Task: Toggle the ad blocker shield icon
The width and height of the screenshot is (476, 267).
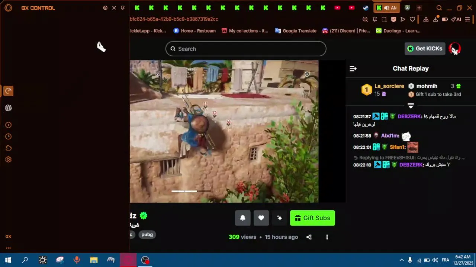Action: click(x=393, y=19)
